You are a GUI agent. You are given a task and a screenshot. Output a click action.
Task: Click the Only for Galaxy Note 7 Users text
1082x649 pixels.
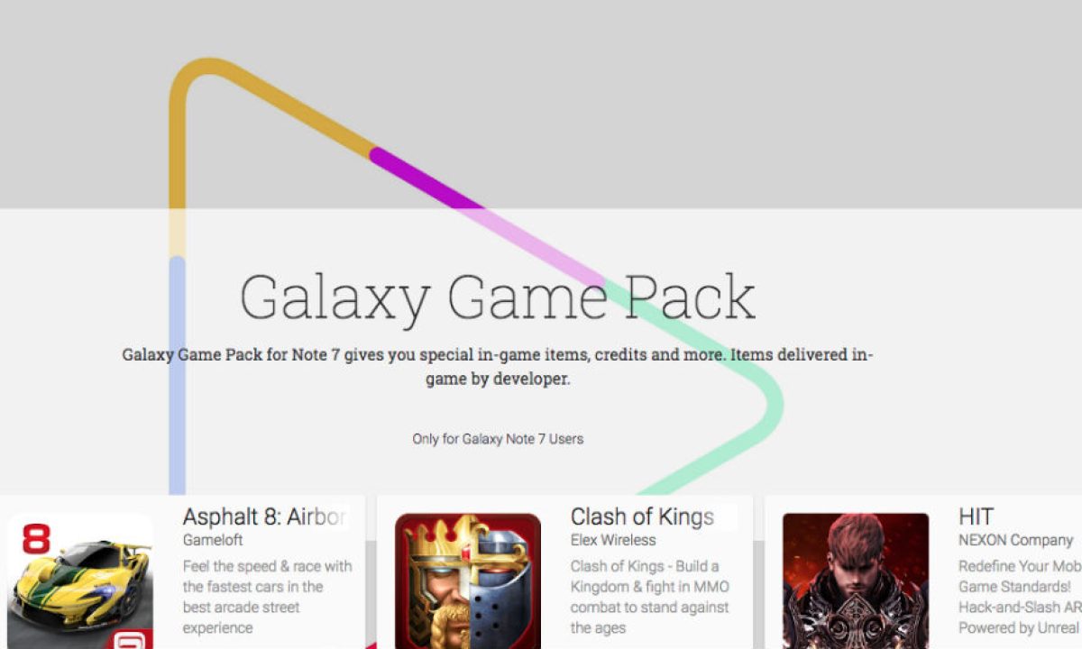pyautogui.click(x=498, y=439)
